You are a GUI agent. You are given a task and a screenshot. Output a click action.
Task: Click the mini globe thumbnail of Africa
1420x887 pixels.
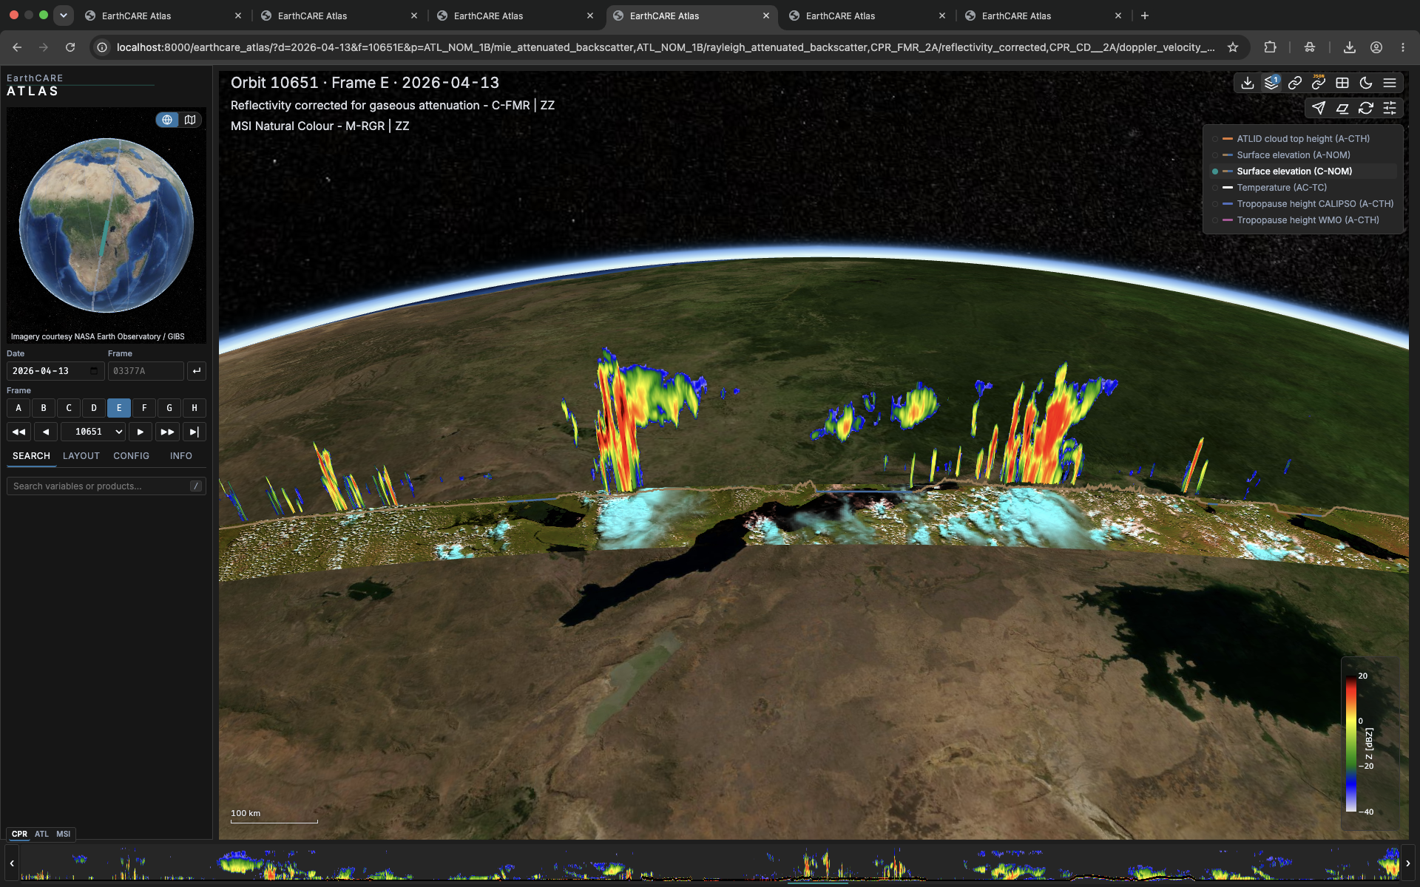click(x=106, y=225)
